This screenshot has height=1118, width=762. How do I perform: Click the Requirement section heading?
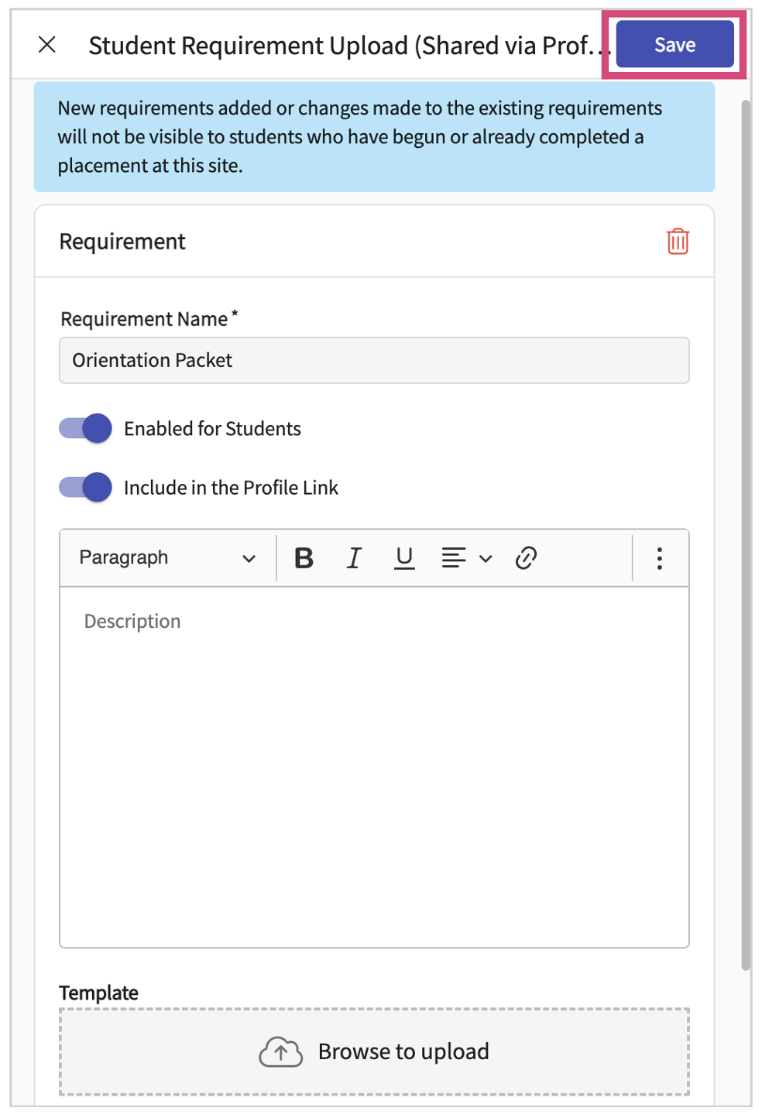(x=122, y=242)
